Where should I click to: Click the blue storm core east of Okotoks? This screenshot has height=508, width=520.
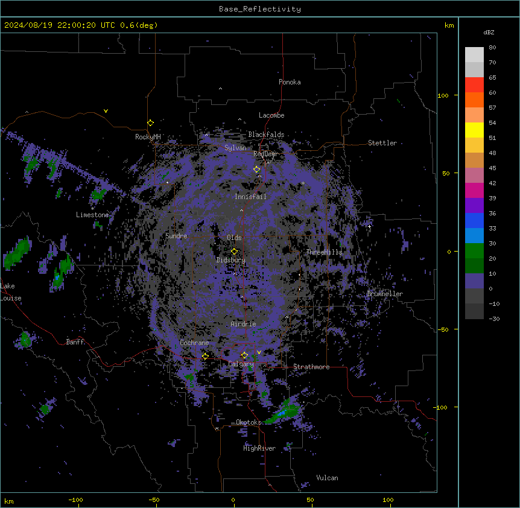(x=282, y=413)
